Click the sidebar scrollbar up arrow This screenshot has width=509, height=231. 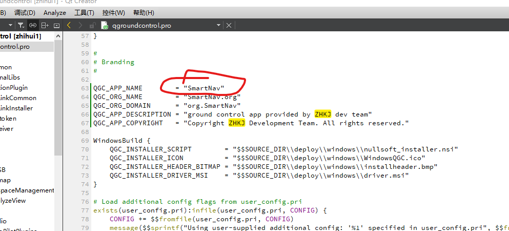[58, 36]
